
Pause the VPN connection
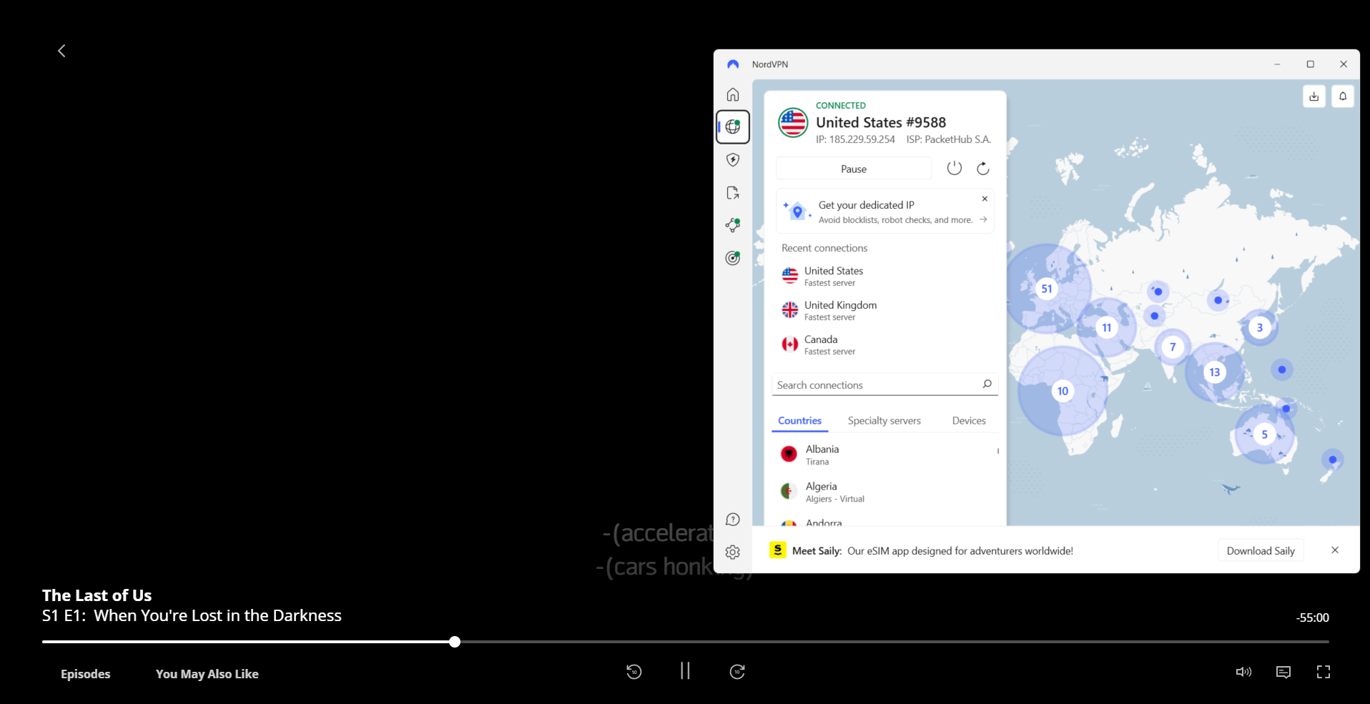[854, 169]
